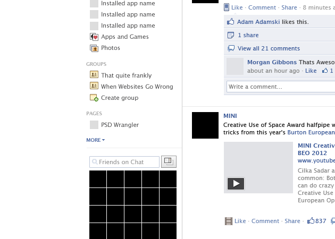
Task: Click the share note icon beside 1 share
Action: click(x=231, y=35)
